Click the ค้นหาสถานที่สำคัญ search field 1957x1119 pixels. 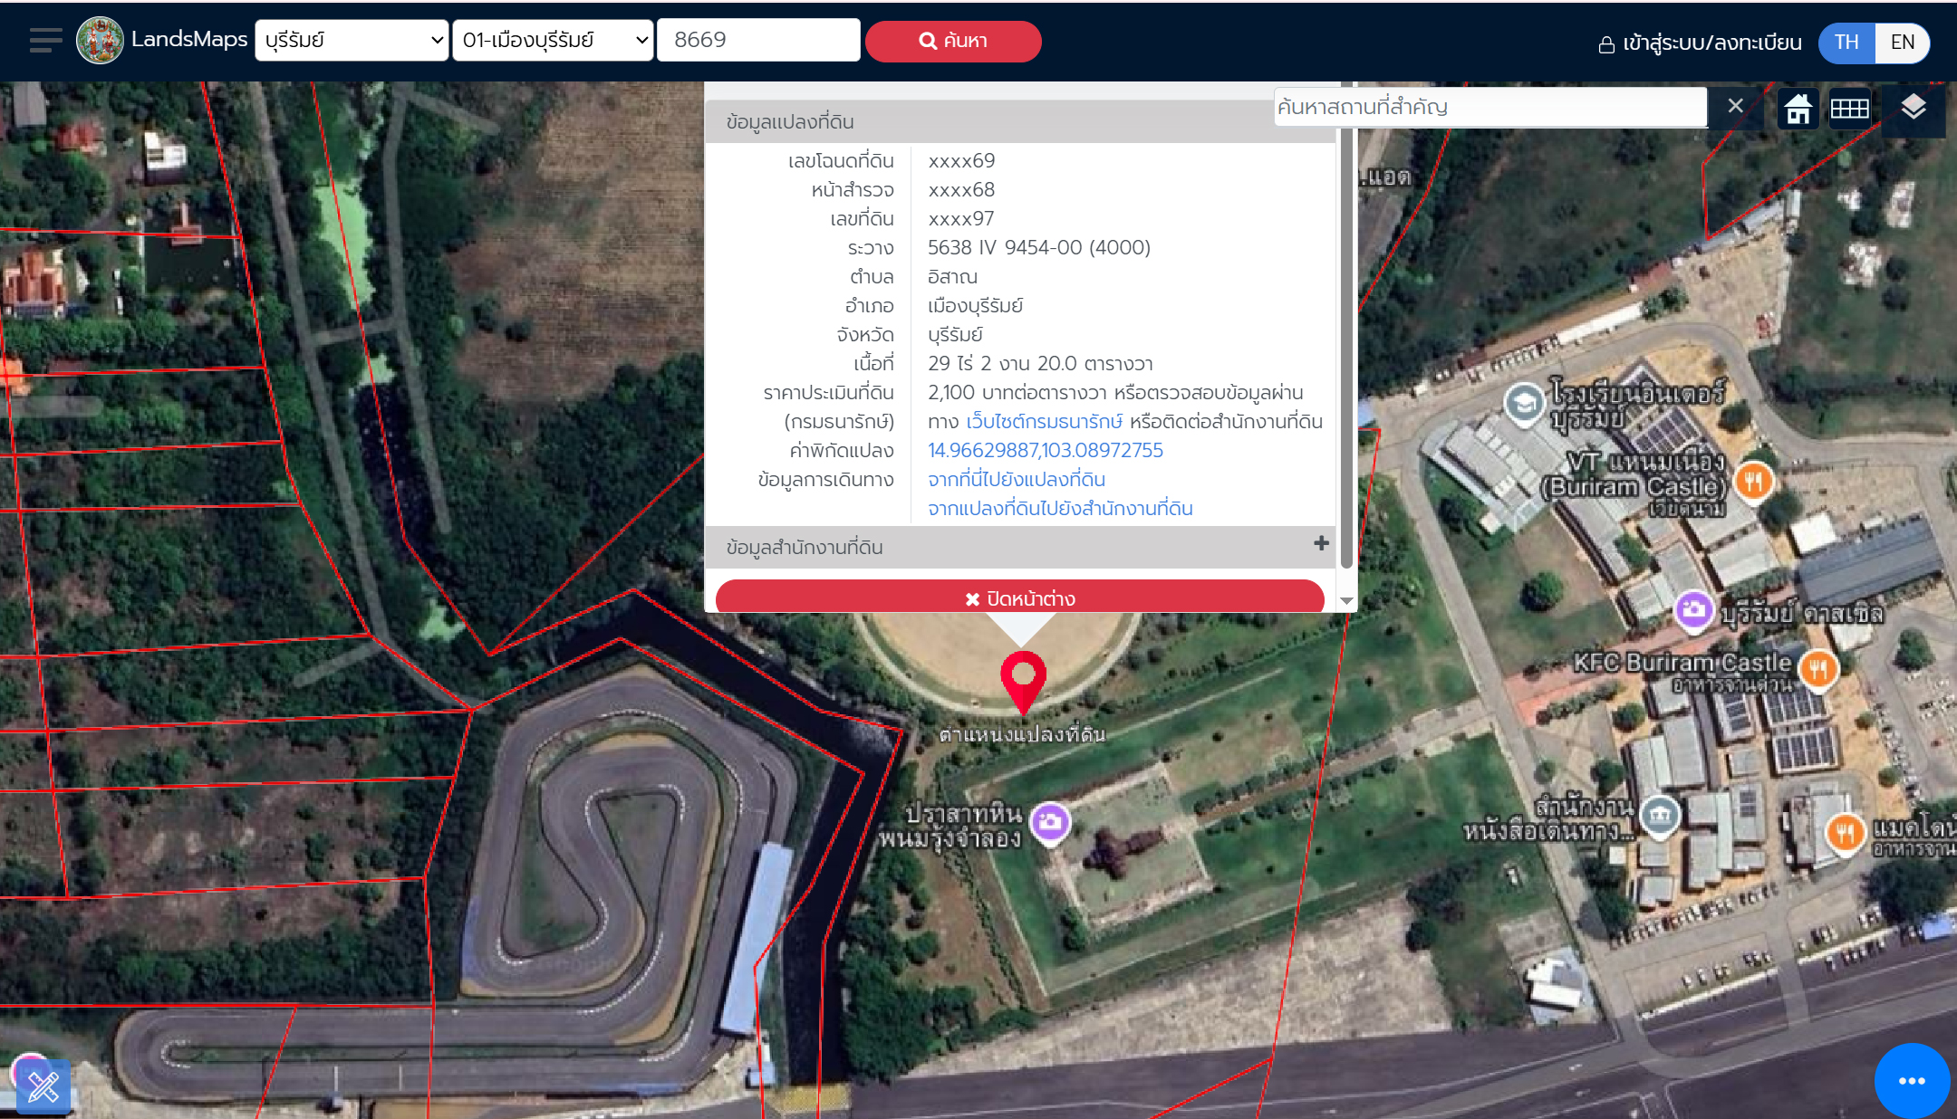click(1489, 107)
